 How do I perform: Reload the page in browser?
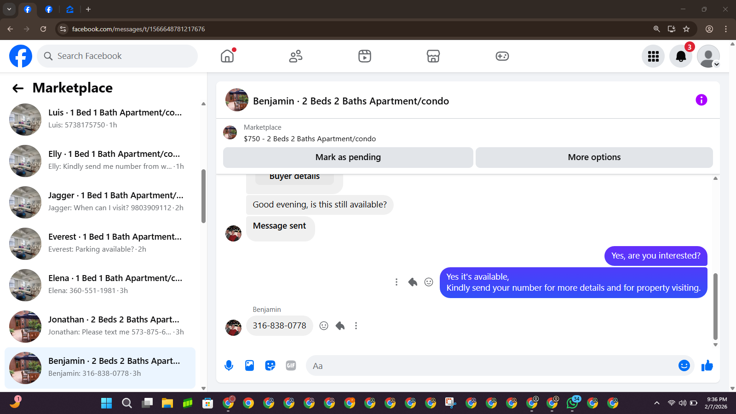pyautogui.click(x=43, y=29)
